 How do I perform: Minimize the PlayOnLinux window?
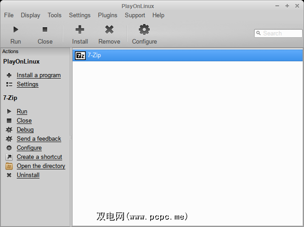tap(277, 6)
